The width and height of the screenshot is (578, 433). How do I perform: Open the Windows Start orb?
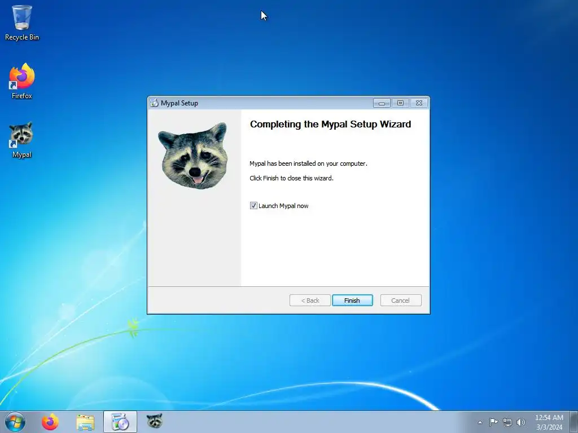15,422
